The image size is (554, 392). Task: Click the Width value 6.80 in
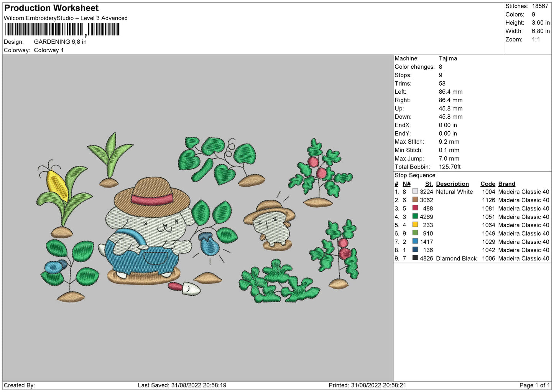541,31
